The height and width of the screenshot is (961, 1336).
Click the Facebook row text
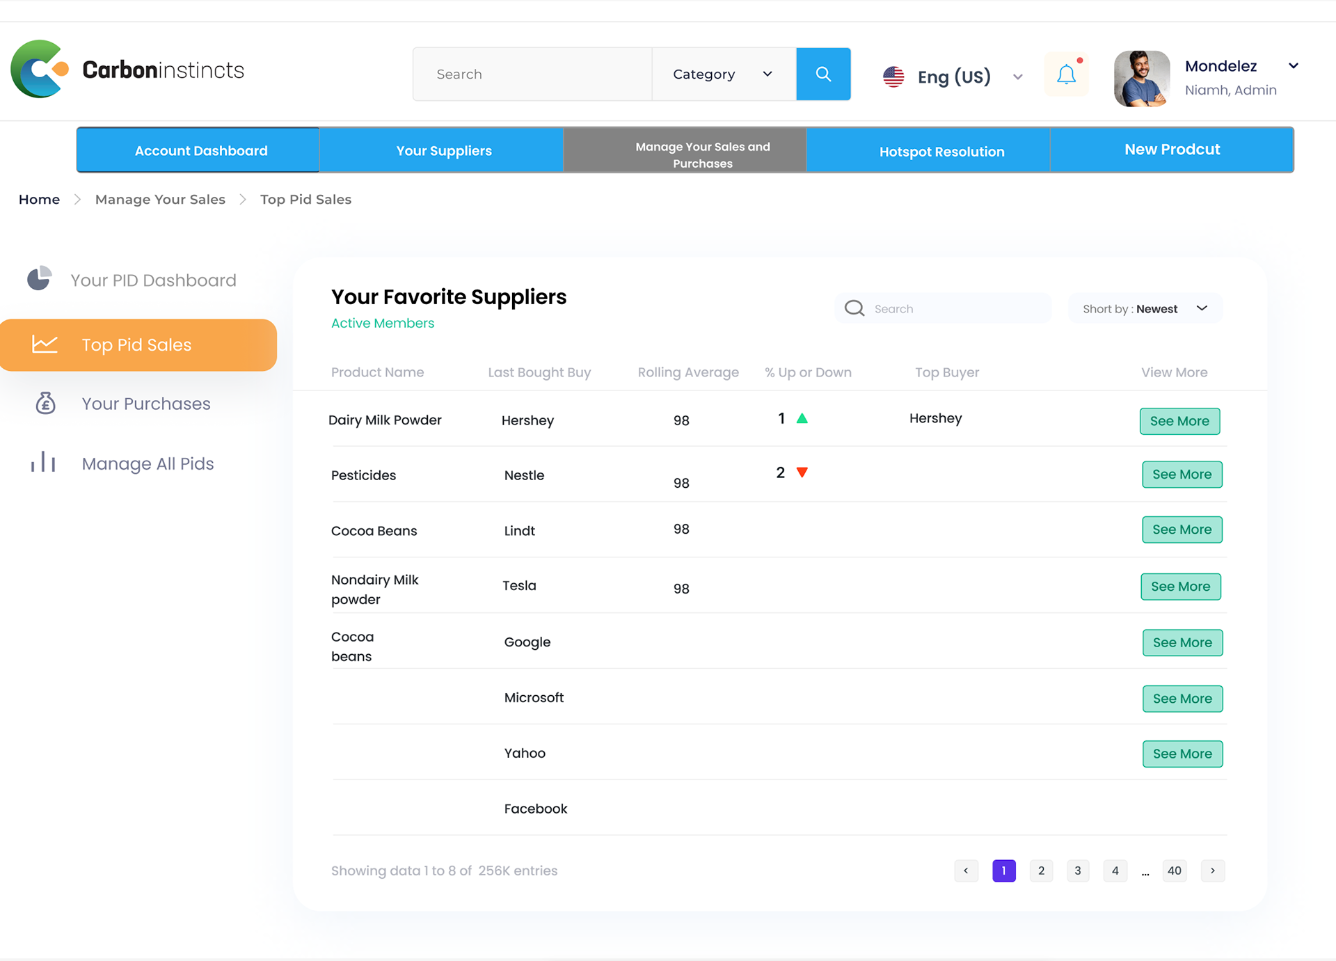[536, 809]
